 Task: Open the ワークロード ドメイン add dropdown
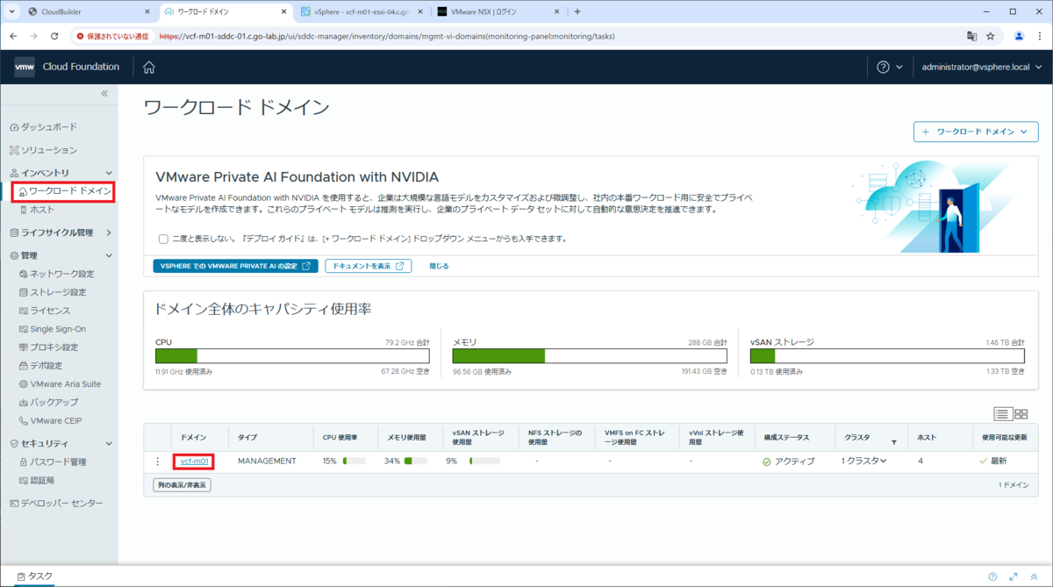(x=976, y=132)
